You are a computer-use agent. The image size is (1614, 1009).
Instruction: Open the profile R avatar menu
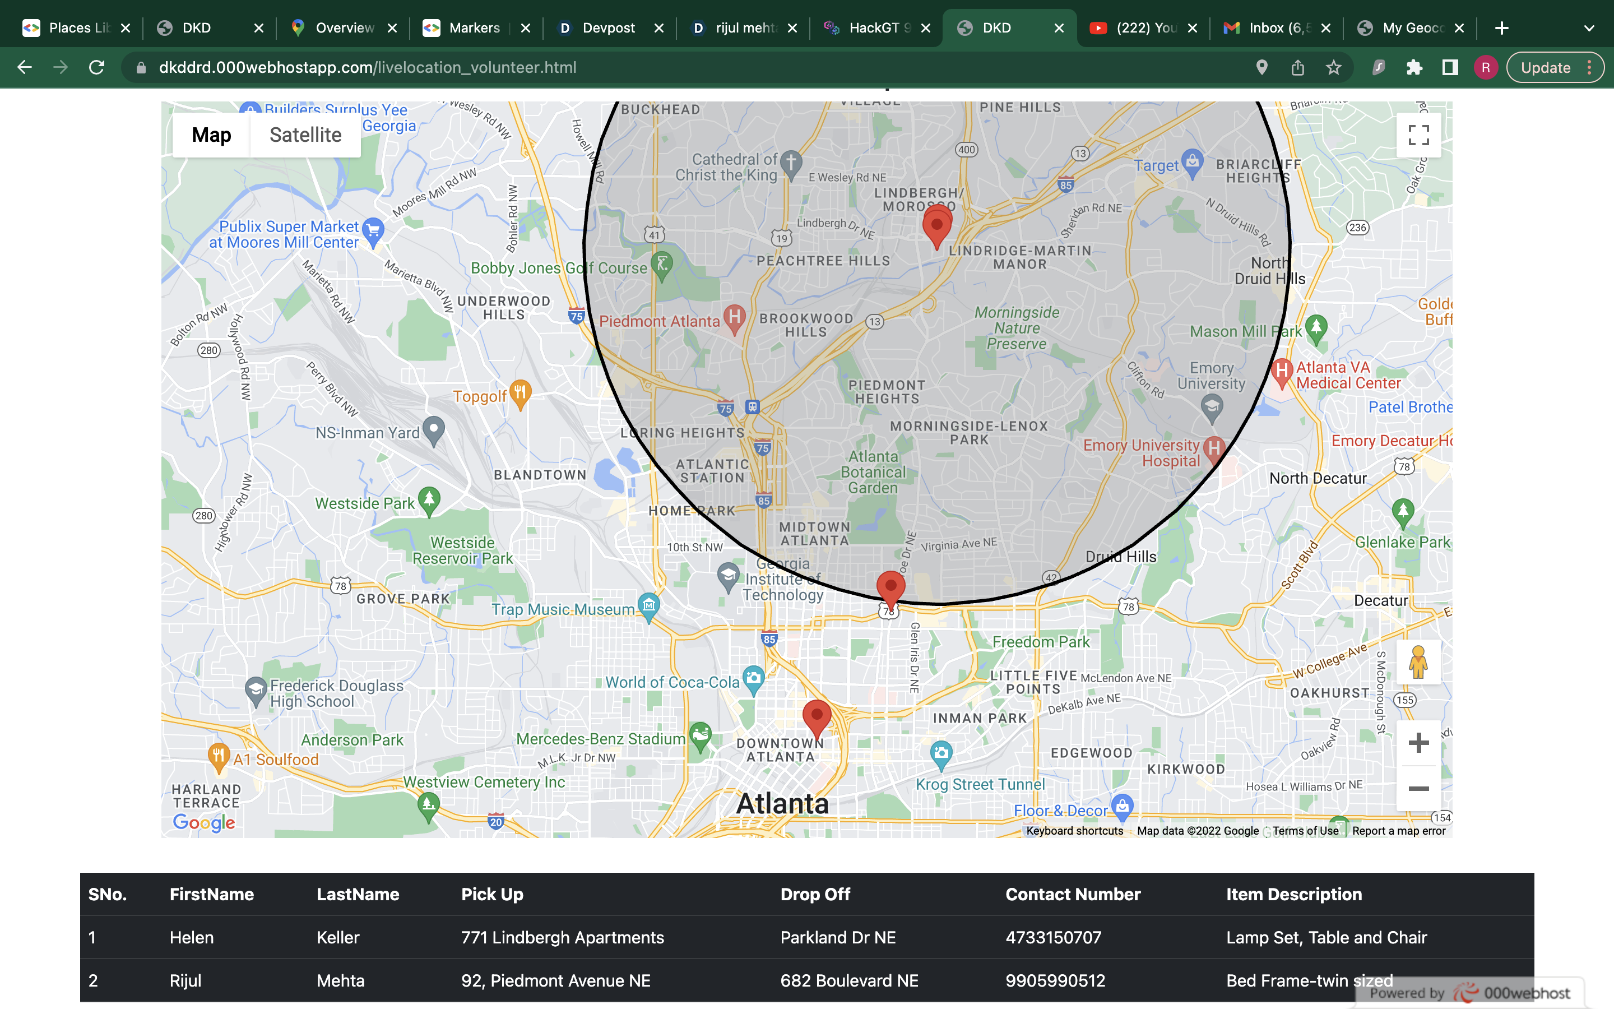click(x=1485, y=67)
